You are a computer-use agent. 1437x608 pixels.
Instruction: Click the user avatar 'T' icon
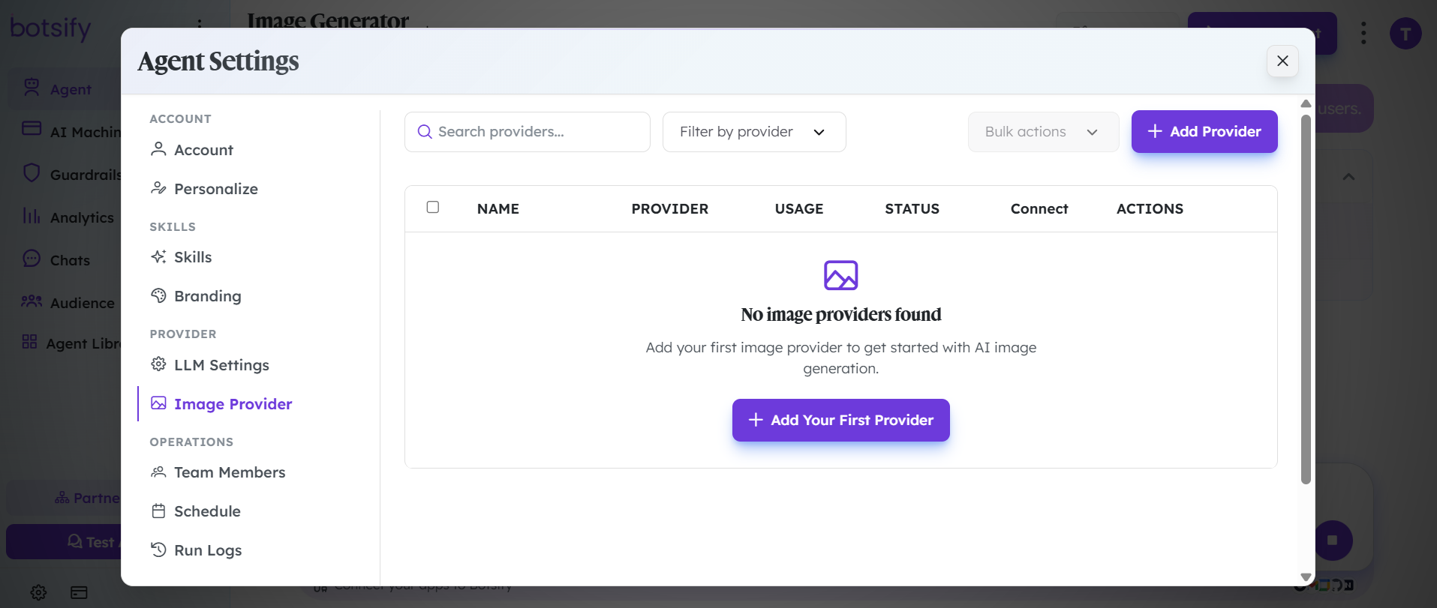click(x=1405, y=34)
